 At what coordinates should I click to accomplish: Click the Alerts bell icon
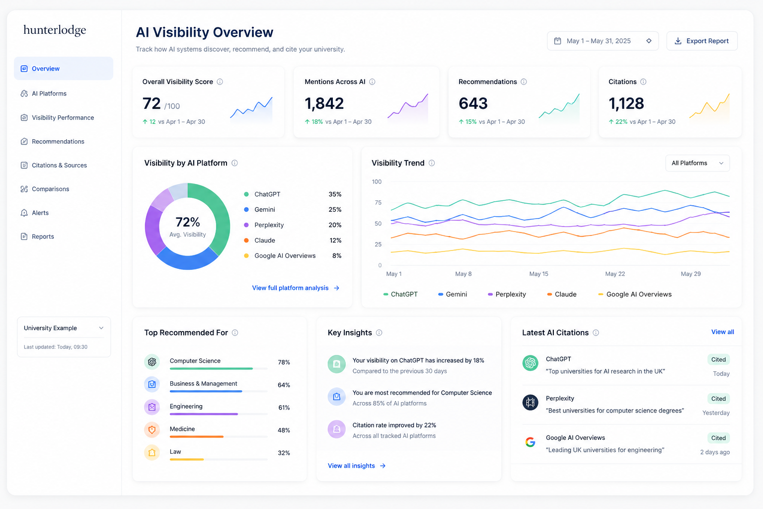pos(24,213)
